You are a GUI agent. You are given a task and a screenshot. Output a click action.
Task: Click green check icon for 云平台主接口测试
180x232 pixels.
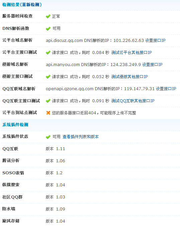(x=48, y=53)
